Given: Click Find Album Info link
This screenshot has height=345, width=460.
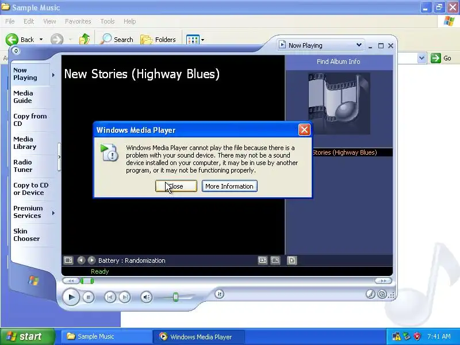Looking at the screenshot, I should click(x=338, y=62).
